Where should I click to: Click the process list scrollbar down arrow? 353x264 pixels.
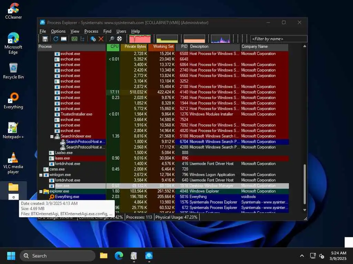click(305, 210)
